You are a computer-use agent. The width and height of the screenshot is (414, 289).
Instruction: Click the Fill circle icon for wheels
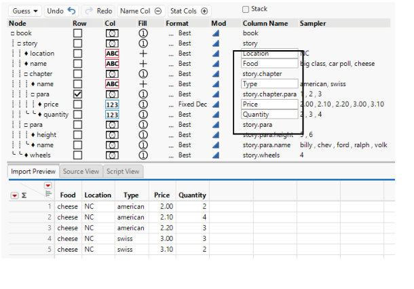click(x=143, y=155)
